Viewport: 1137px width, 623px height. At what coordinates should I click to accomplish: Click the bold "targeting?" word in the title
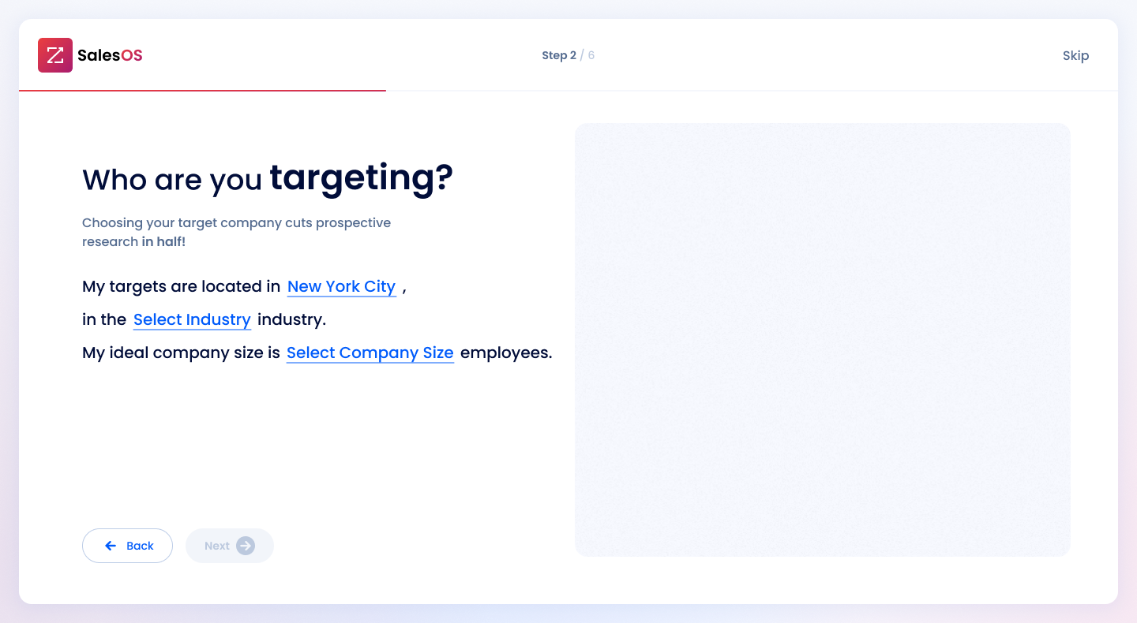point(362,178)
